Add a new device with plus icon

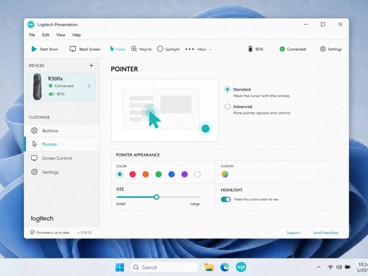tap(91, 65)
